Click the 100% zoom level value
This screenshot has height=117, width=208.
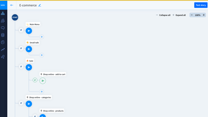[x=198, y=15]
